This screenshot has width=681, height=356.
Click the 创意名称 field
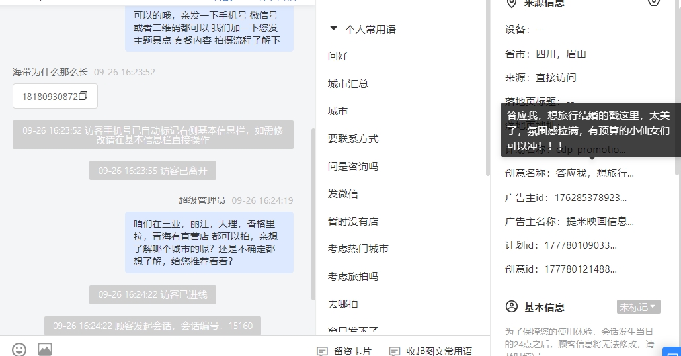569,173
